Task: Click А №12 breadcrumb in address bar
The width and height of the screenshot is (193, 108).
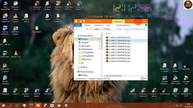Action: click(x=97, y=29)
